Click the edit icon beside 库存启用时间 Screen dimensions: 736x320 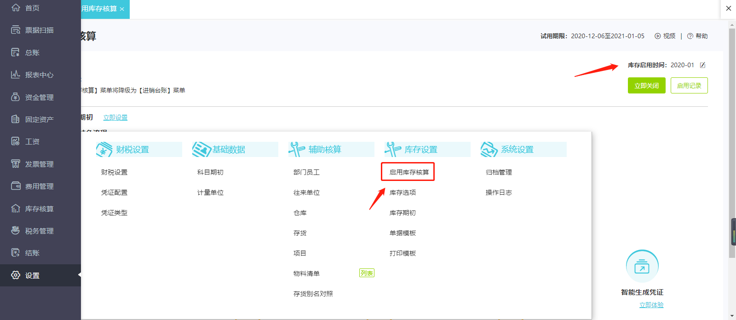(702, 65)
